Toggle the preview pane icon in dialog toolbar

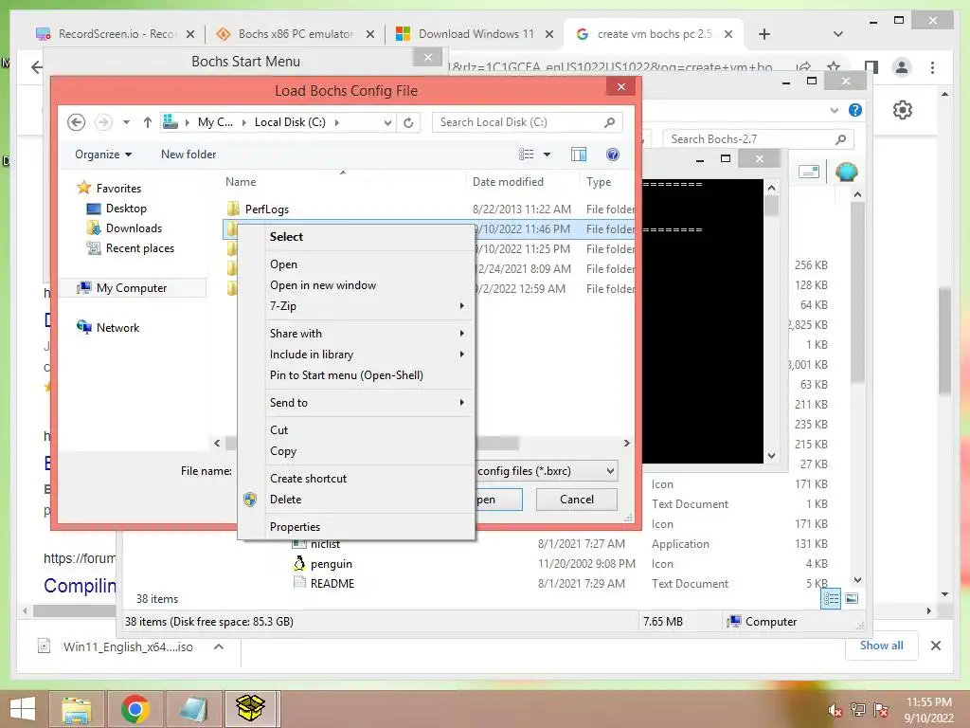tap(579, 155)
